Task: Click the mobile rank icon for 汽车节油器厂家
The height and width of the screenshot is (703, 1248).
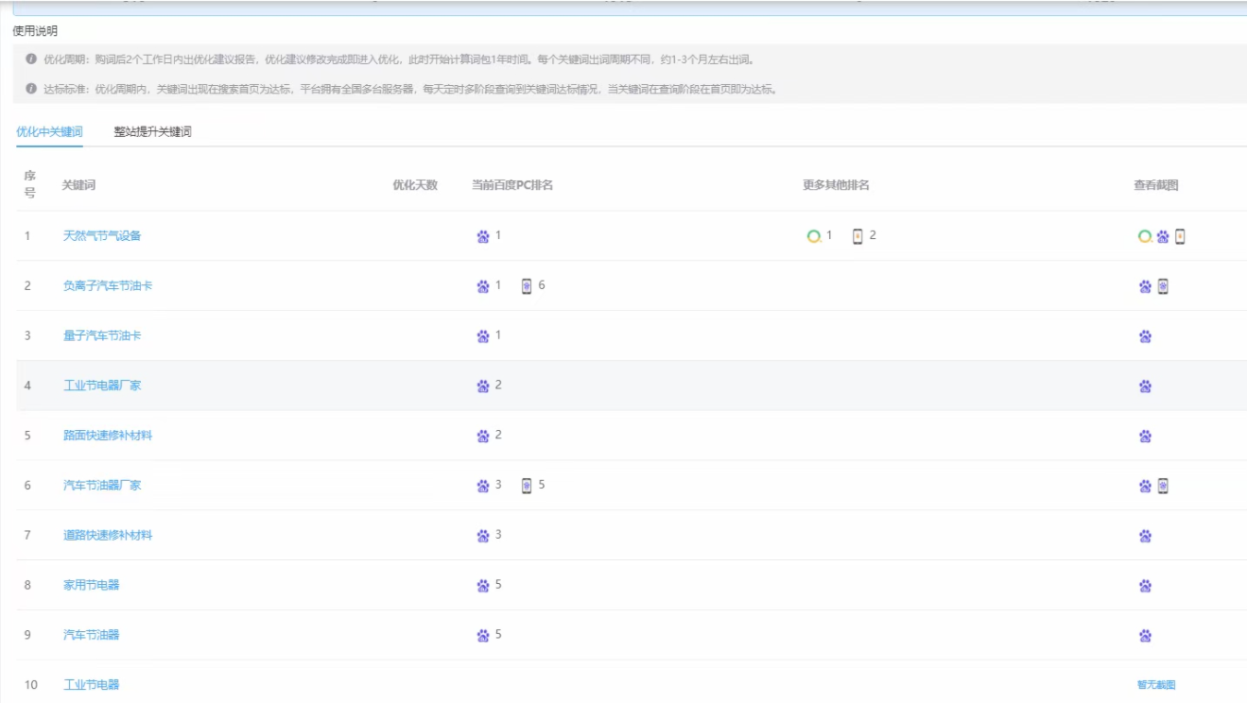Action: (x=527, y=486)
